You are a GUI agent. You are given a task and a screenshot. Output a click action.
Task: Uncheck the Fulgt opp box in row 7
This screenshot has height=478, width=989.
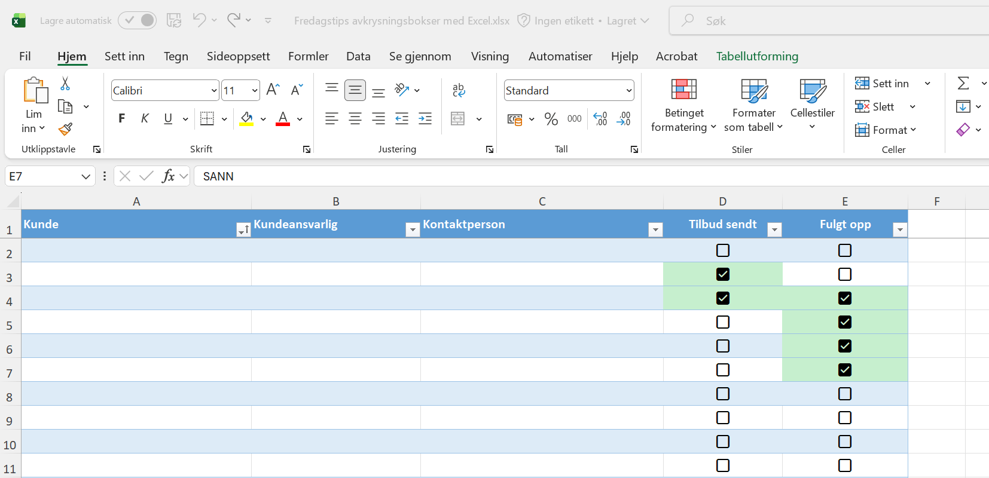(845, 370)
